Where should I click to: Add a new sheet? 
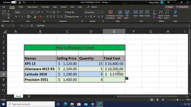point(29,96)
